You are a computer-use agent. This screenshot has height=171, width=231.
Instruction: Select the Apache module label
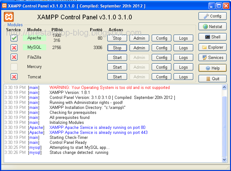tap(34, 38)
